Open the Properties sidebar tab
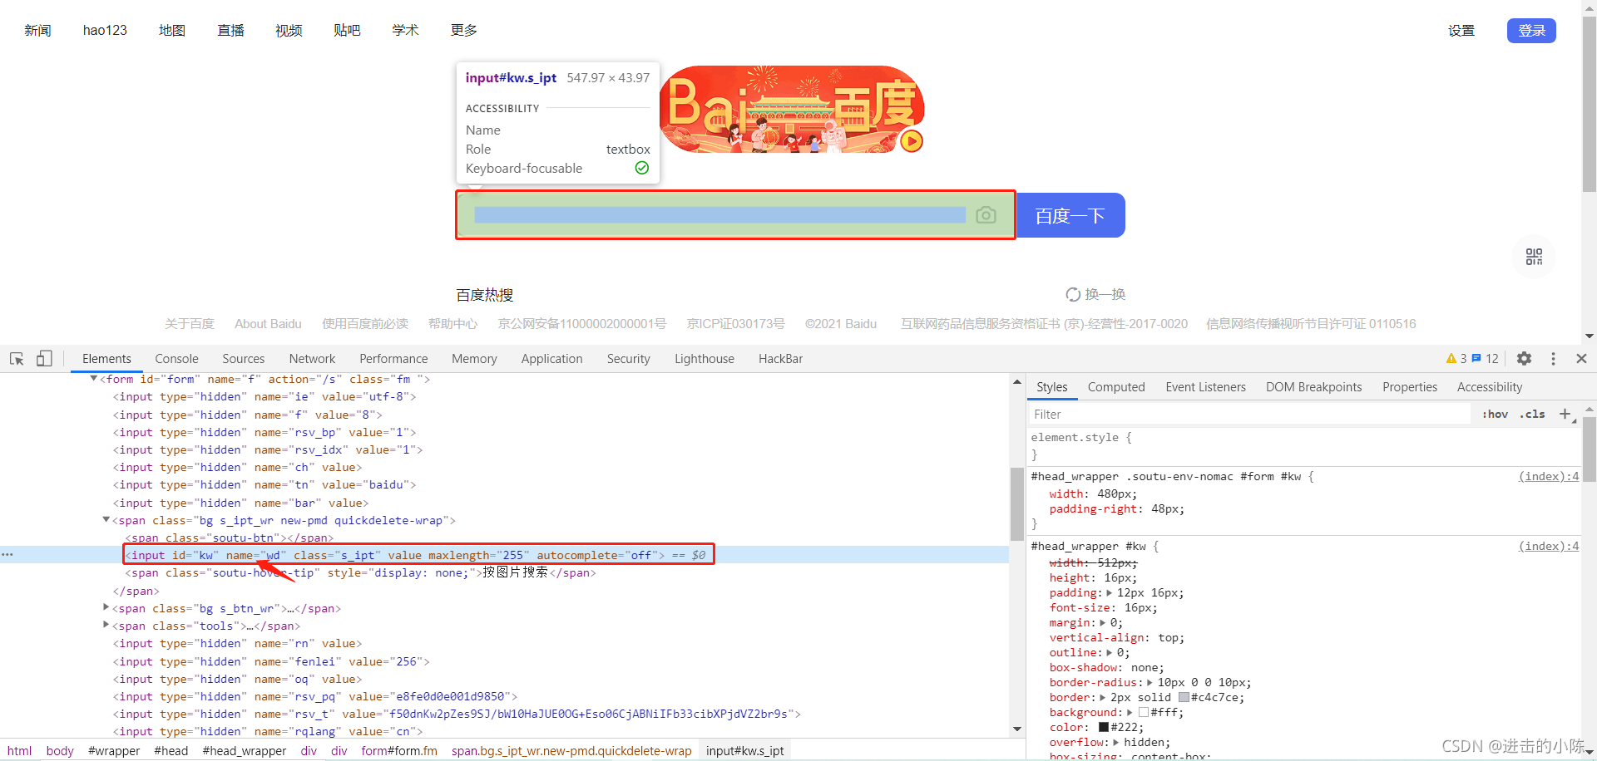Viewport: 1597px width, 761px height. click(x=1409, y=387)
